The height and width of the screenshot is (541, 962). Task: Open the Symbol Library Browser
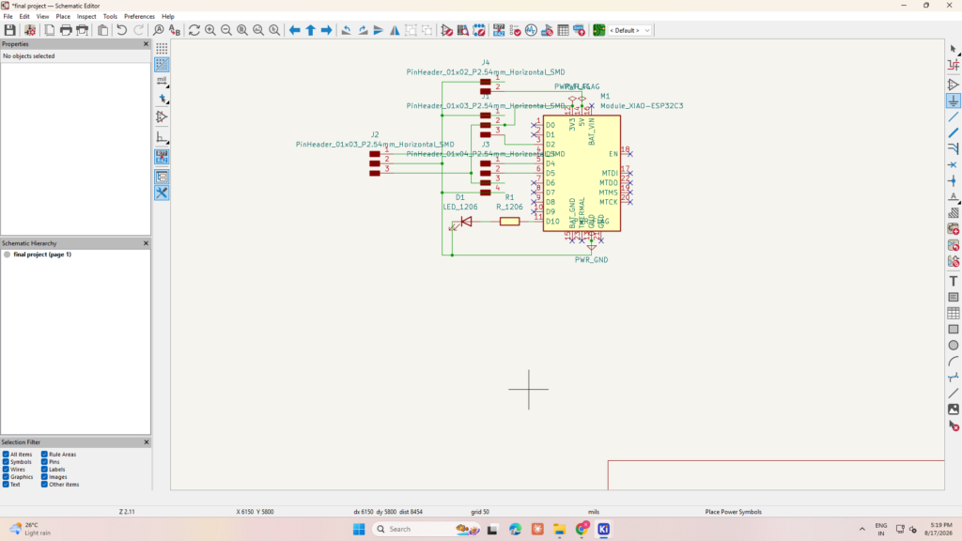[462, 30]
